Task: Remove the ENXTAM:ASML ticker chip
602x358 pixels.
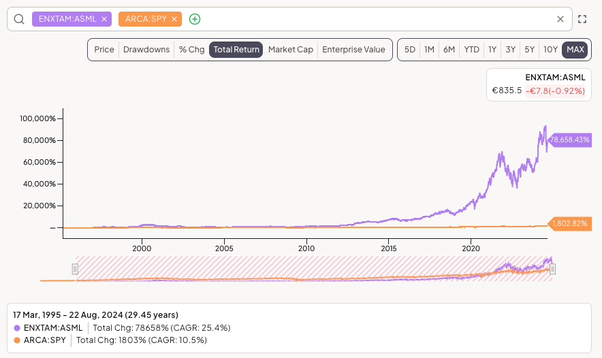Action: (x=104, y=19)
